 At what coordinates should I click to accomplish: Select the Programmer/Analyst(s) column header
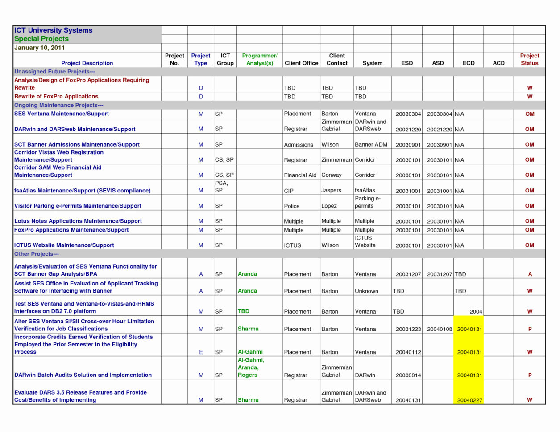tap(259, 59)
